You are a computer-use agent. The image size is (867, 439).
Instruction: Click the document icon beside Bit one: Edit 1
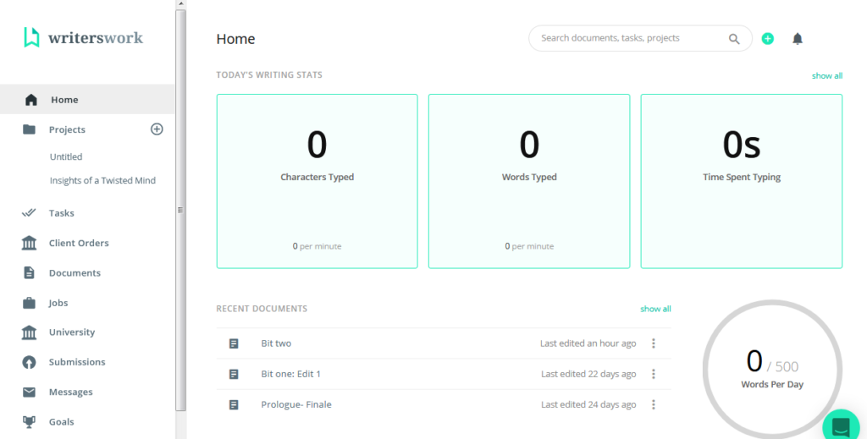pyautogui.click(x=234, y=375)
